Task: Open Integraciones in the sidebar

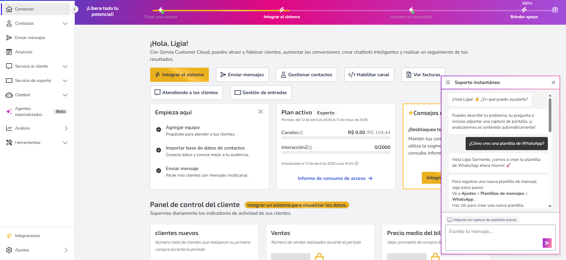Action: pyautogui.click(x=37, y=236)
